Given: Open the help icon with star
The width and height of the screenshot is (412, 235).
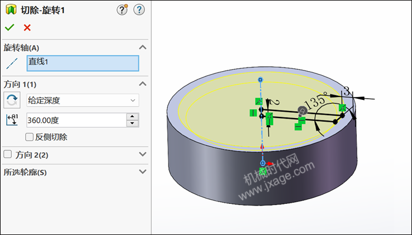Looking at the screenshot, I should point(122,10).
